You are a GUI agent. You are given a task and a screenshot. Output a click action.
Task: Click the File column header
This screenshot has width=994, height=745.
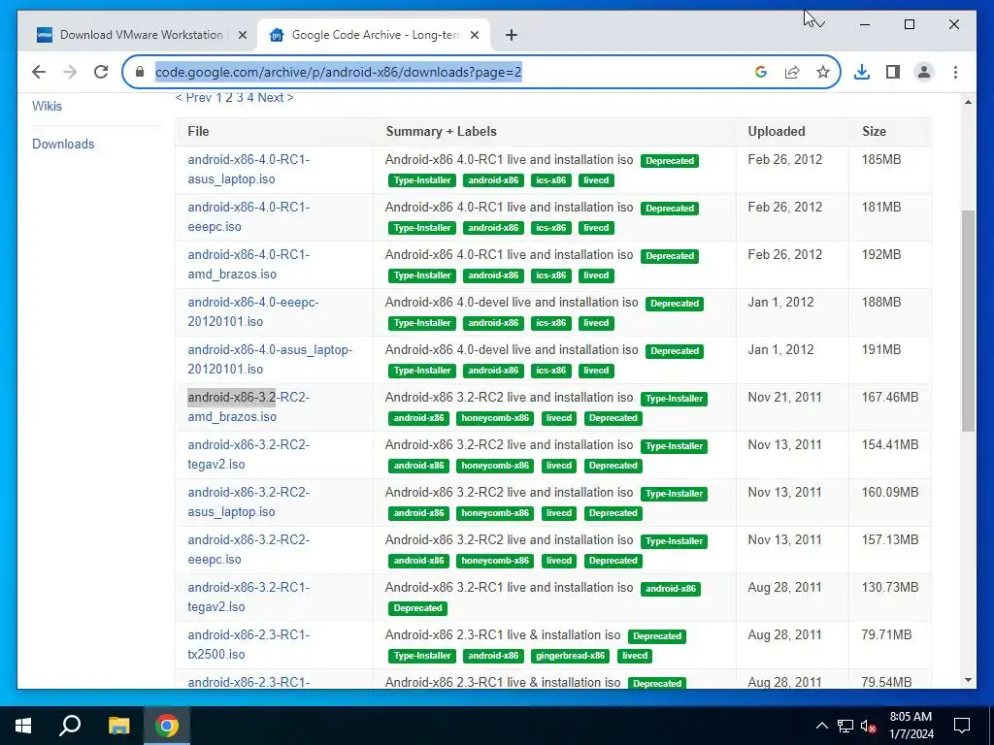point(198,131)
